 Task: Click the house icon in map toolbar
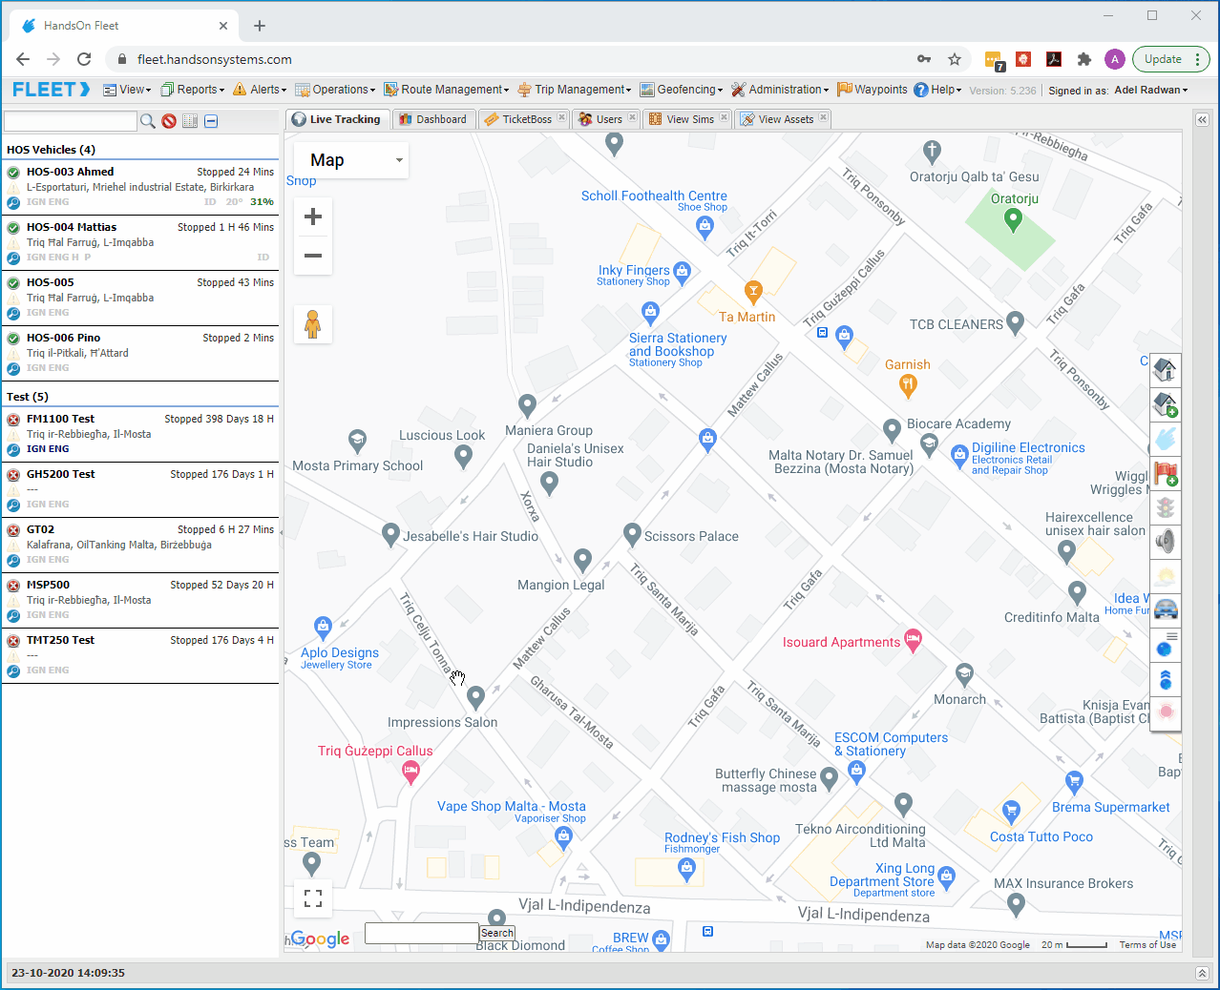click(1166, 369)
